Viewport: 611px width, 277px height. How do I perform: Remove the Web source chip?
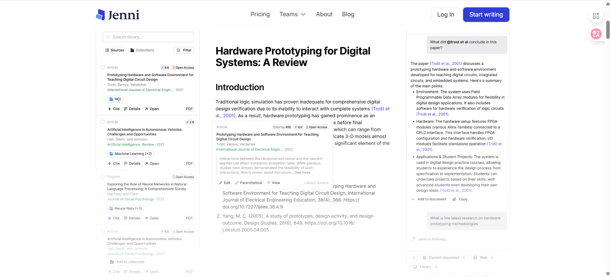coord(492,258)
